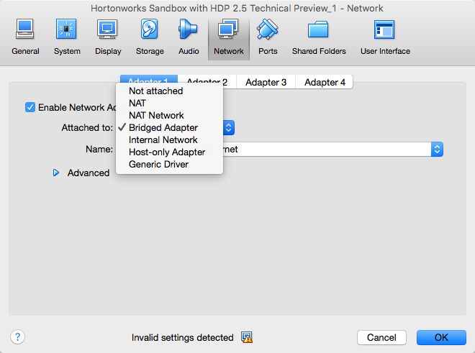Select the Network settings section

[229, 38]
